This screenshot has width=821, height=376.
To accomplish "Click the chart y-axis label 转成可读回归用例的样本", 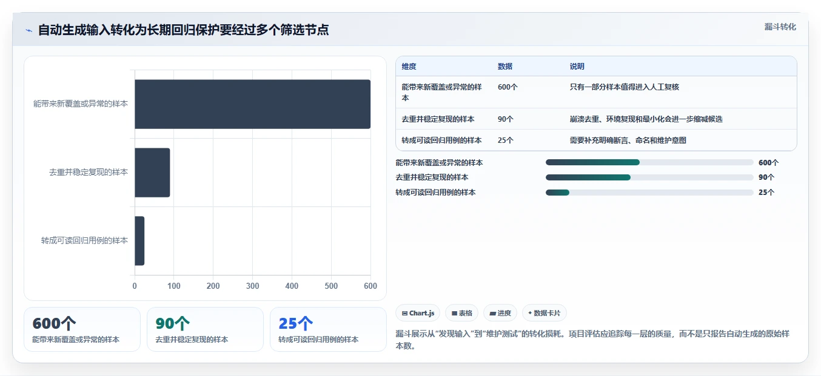I will pyautogui.click(x=85, y=241).
